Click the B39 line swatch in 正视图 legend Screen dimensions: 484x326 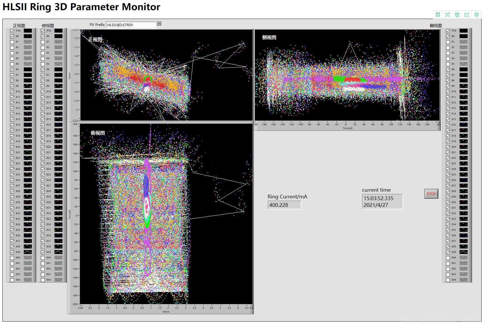click(x=28, y=252)
